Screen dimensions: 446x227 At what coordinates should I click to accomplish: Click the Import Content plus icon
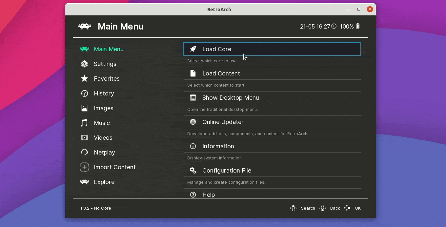84,167
